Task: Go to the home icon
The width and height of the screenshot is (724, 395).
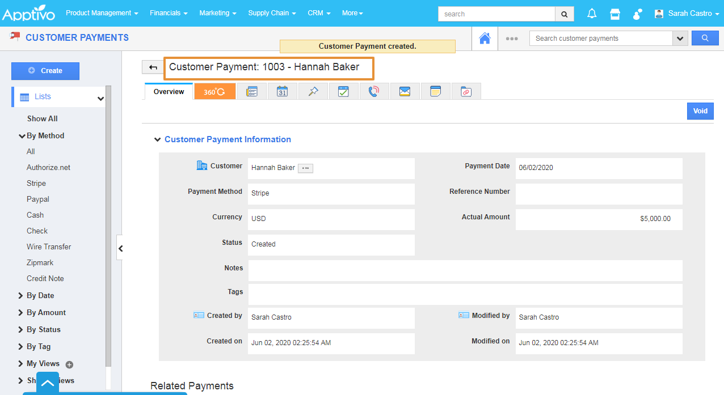Action: click(x=485, y=39)
